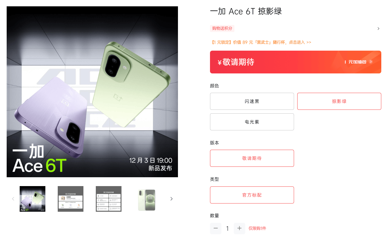This screenshot has width=387, height=238.
Task: Open the 黑武士 随行杯 promotion link
Action: point(260,42)
